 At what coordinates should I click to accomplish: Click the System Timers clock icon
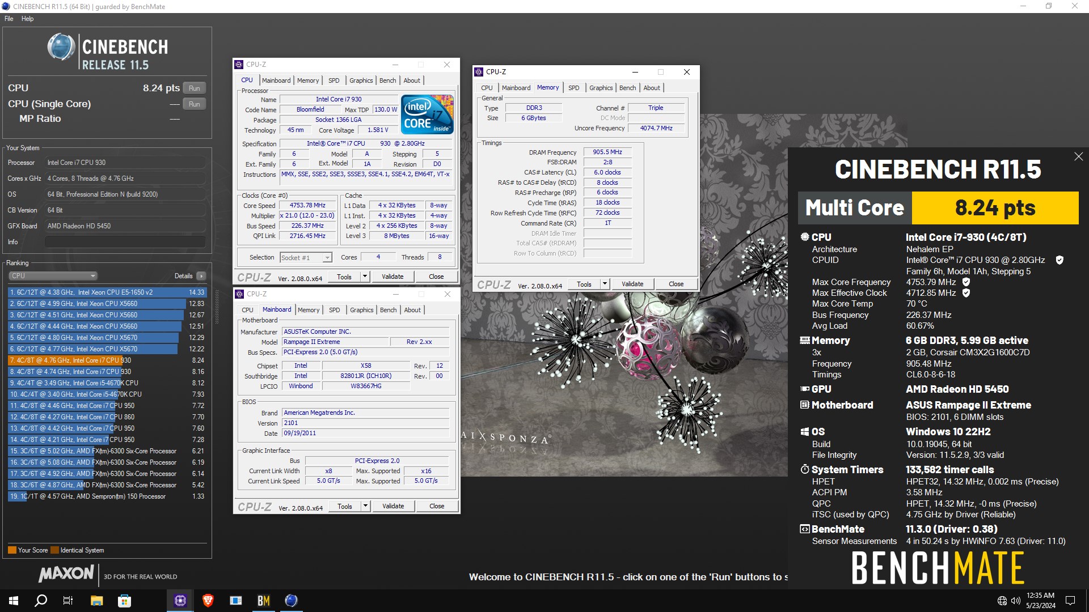pyautogui.click(x=804, y=469)
